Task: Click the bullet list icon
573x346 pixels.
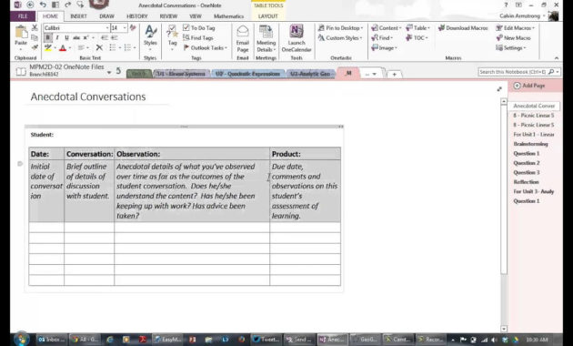Action: 113,47
